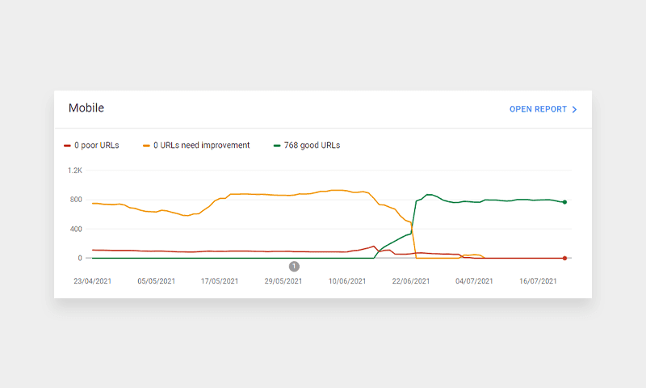
Task: Click the green good URLs legend swatch
Action: [x=277, y=145]
